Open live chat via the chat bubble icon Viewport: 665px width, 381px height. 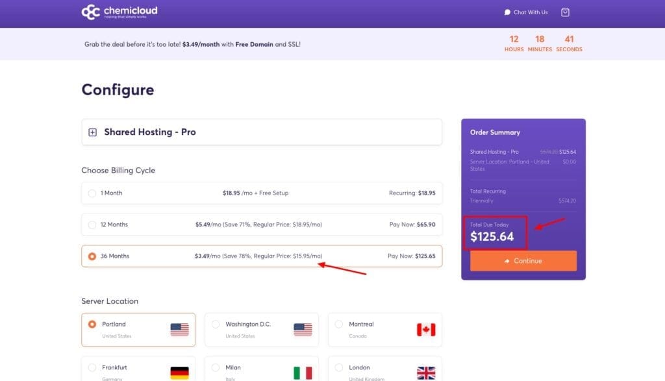pos(507,12)
